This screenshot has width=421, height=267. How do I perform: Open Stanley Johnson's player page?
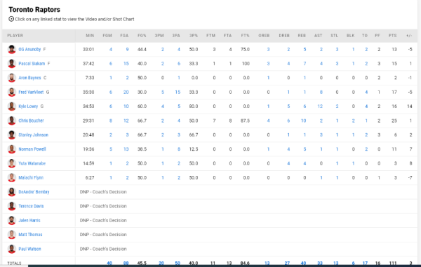(x=33, y=135)
